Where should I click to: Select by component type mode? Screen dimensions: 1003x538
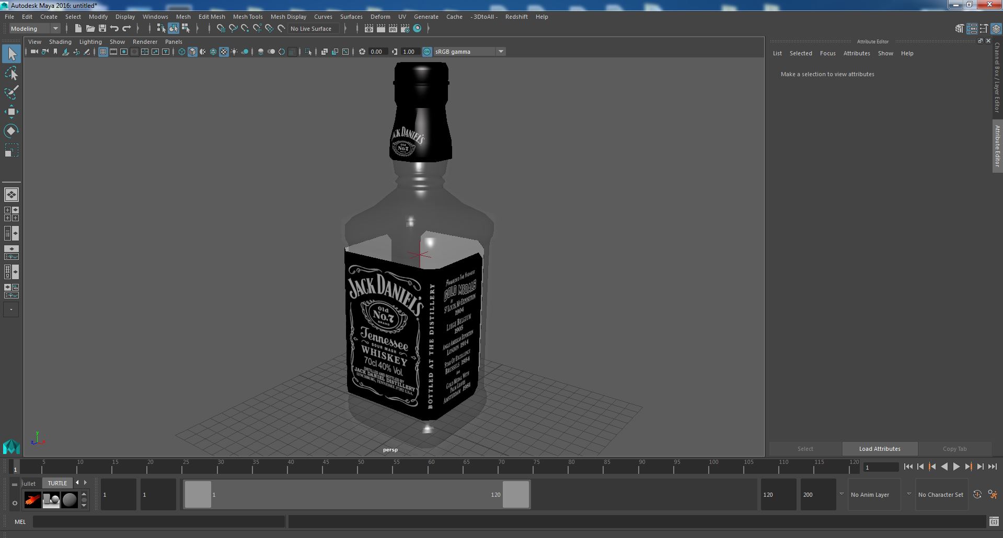coord(186,28)
